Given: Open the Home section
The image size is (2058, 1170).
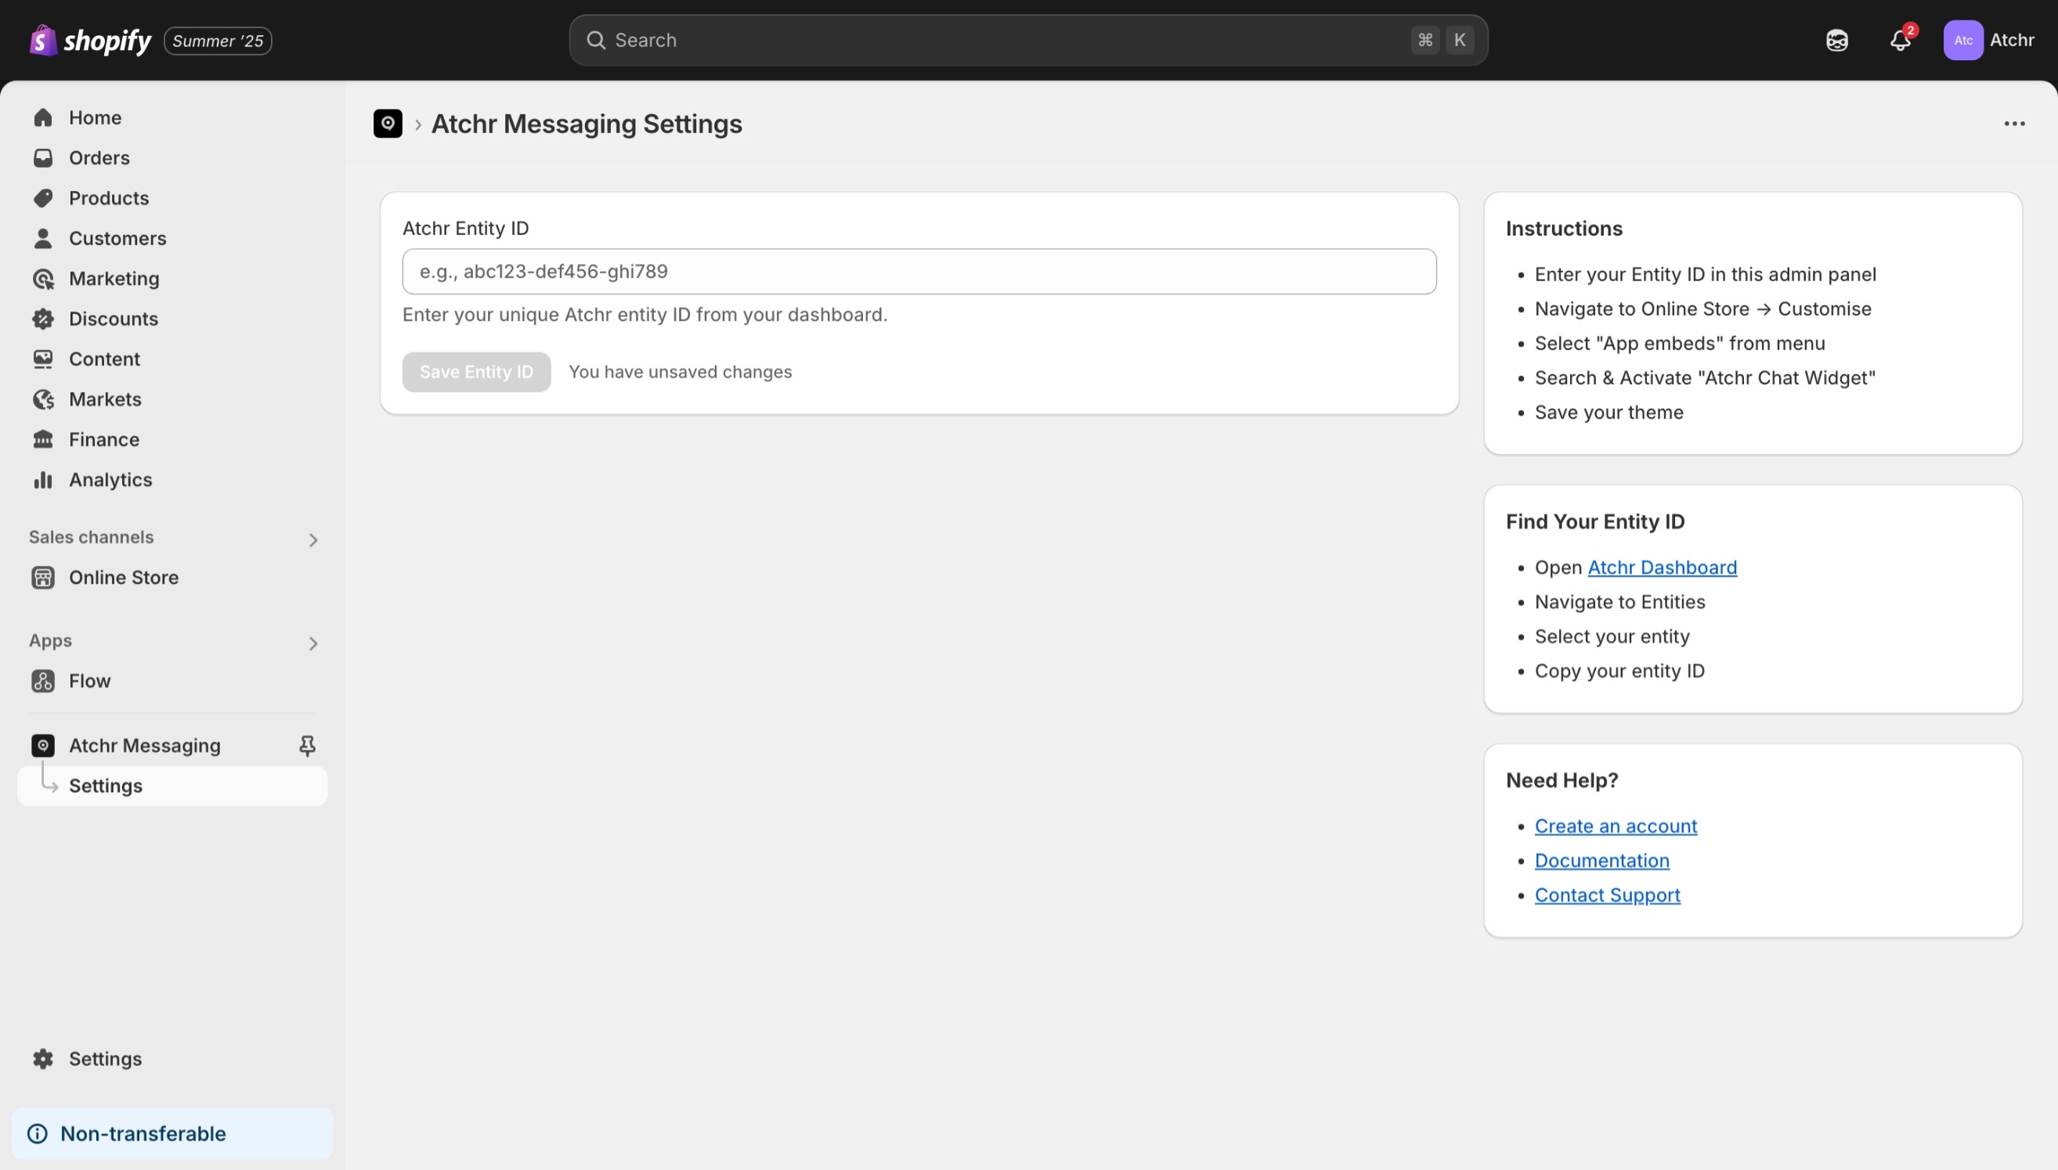Looking at the screenshot, I should click(x=95, y=117).
